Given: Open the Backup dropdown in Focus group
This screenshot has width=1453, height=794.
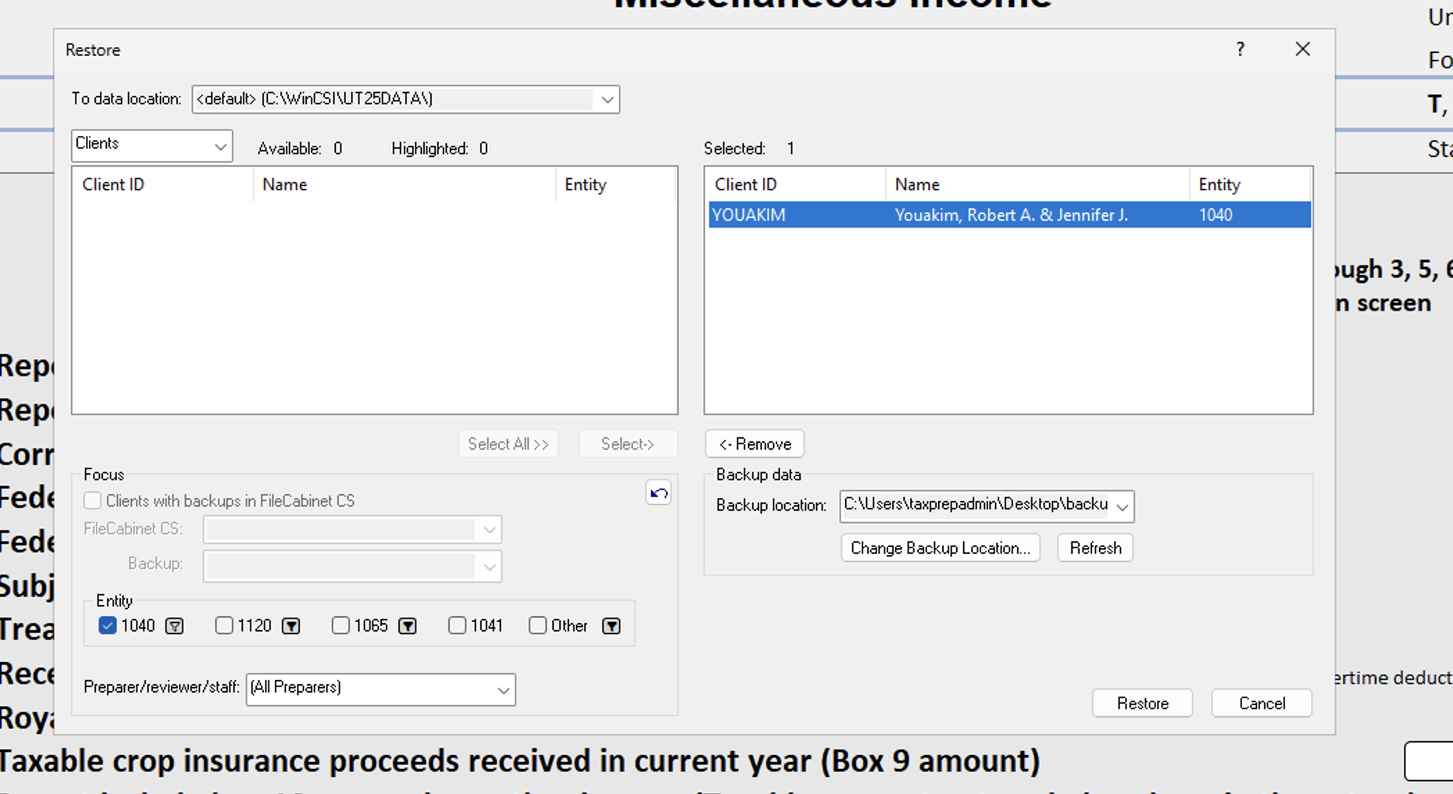Looking at the screenshot, I should pos(352,566).
